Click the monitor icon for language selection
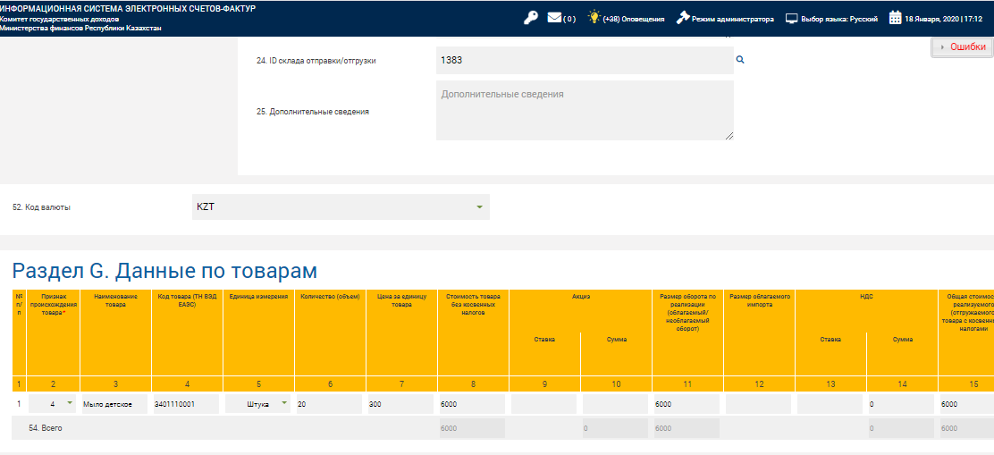The image size is (994, 455). tap(791, 19)
